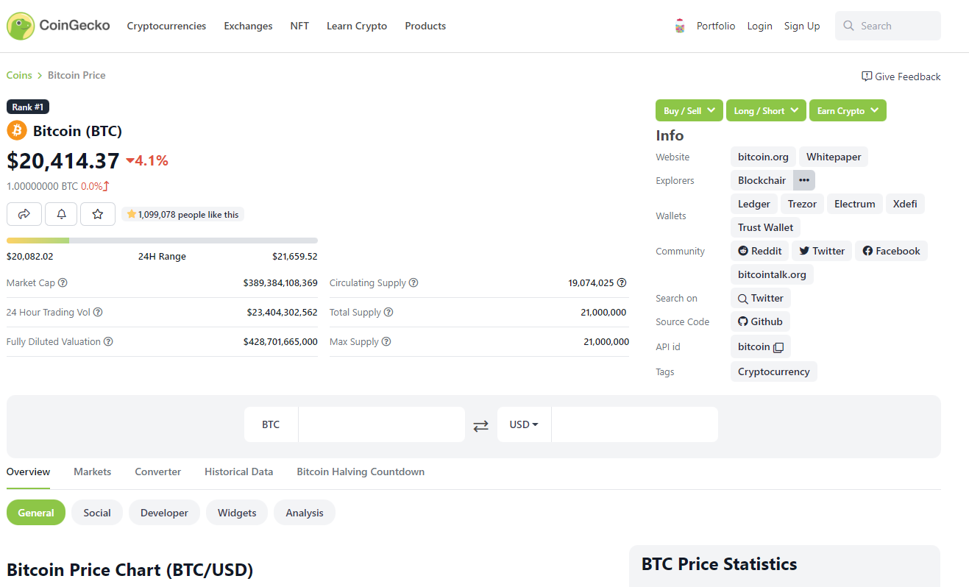
Task: Switch to the Converter tab
Action: tap(158, 472)
